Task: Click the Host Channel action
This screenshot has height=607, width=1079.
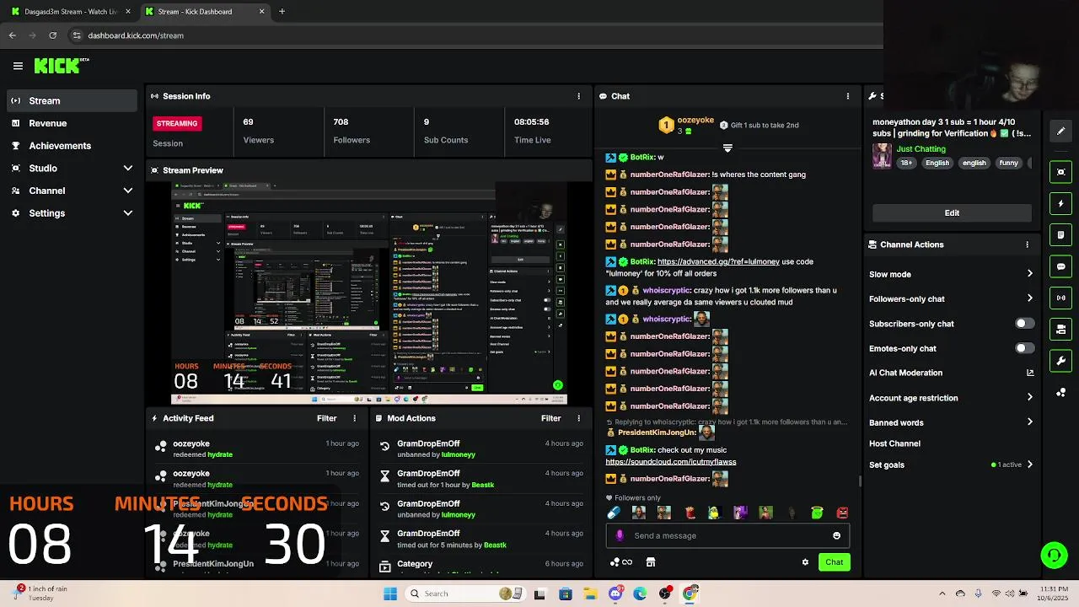Action: tap(894, 443)
